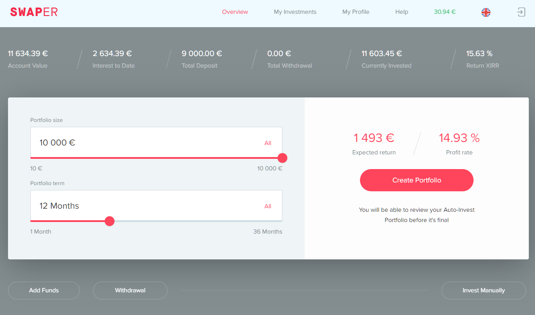Click the 12 Months term field
Viewport: 535px width, 315px height.
tap(156, 206)
